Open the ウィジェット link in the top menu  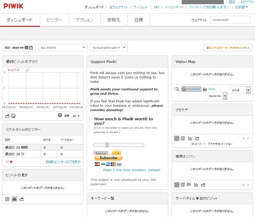click(141, 7)
